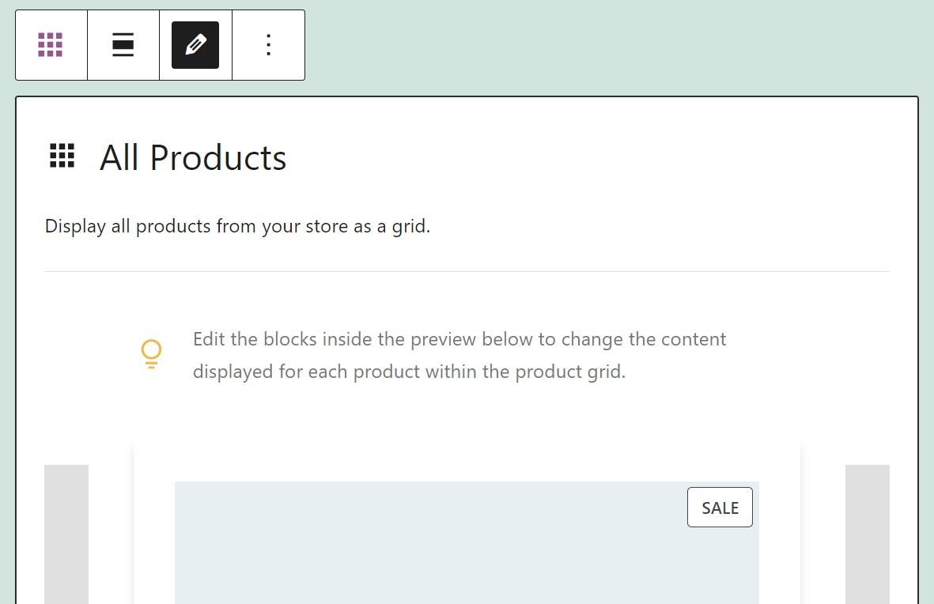The image size is (934, 604).
Task: Click the All Products heading grid icon
Action: [61, 156]
